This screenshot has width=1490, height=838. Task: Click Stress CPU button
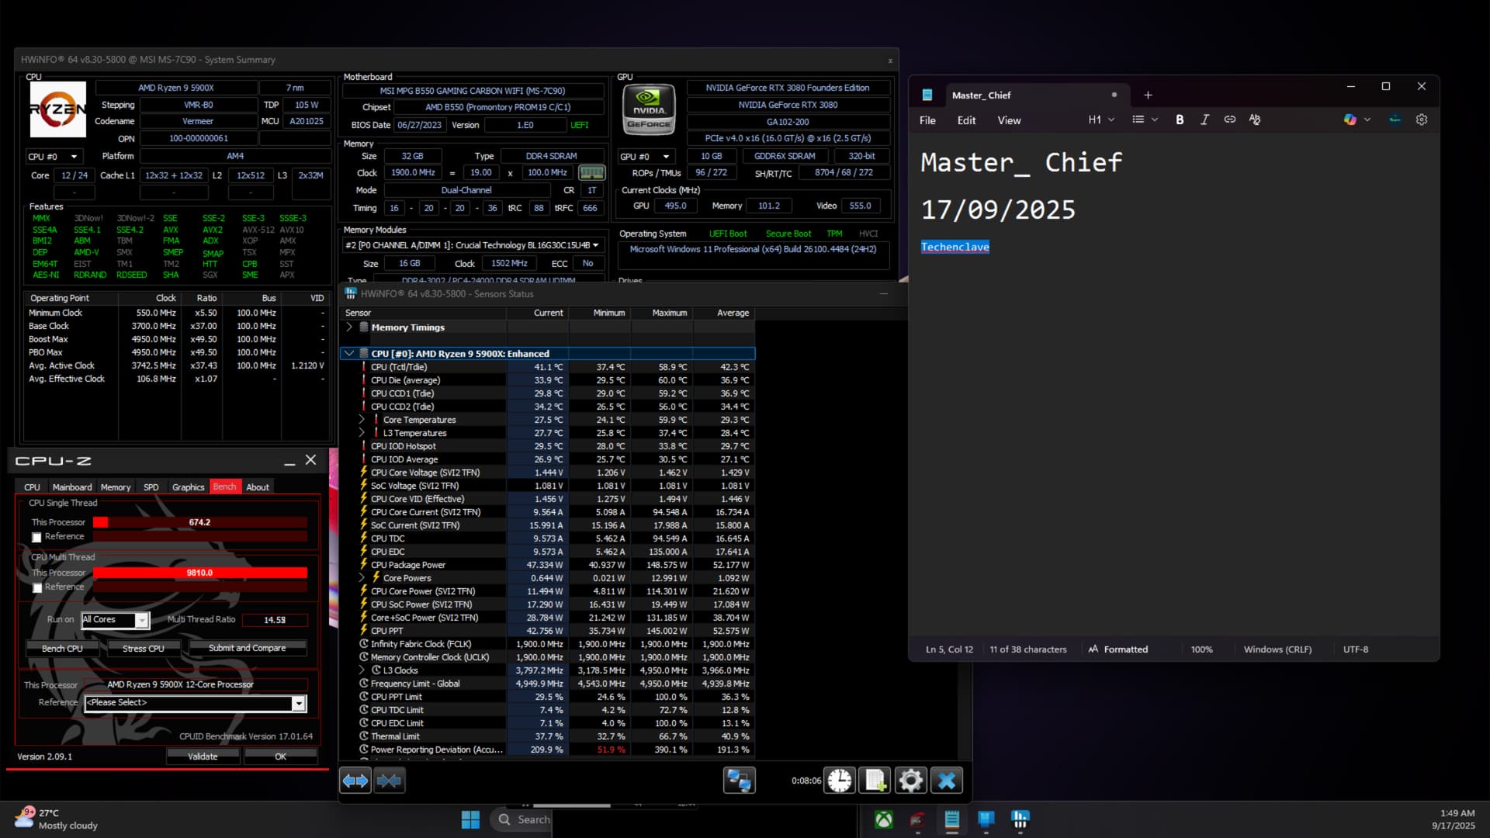(x=144, y=648)
